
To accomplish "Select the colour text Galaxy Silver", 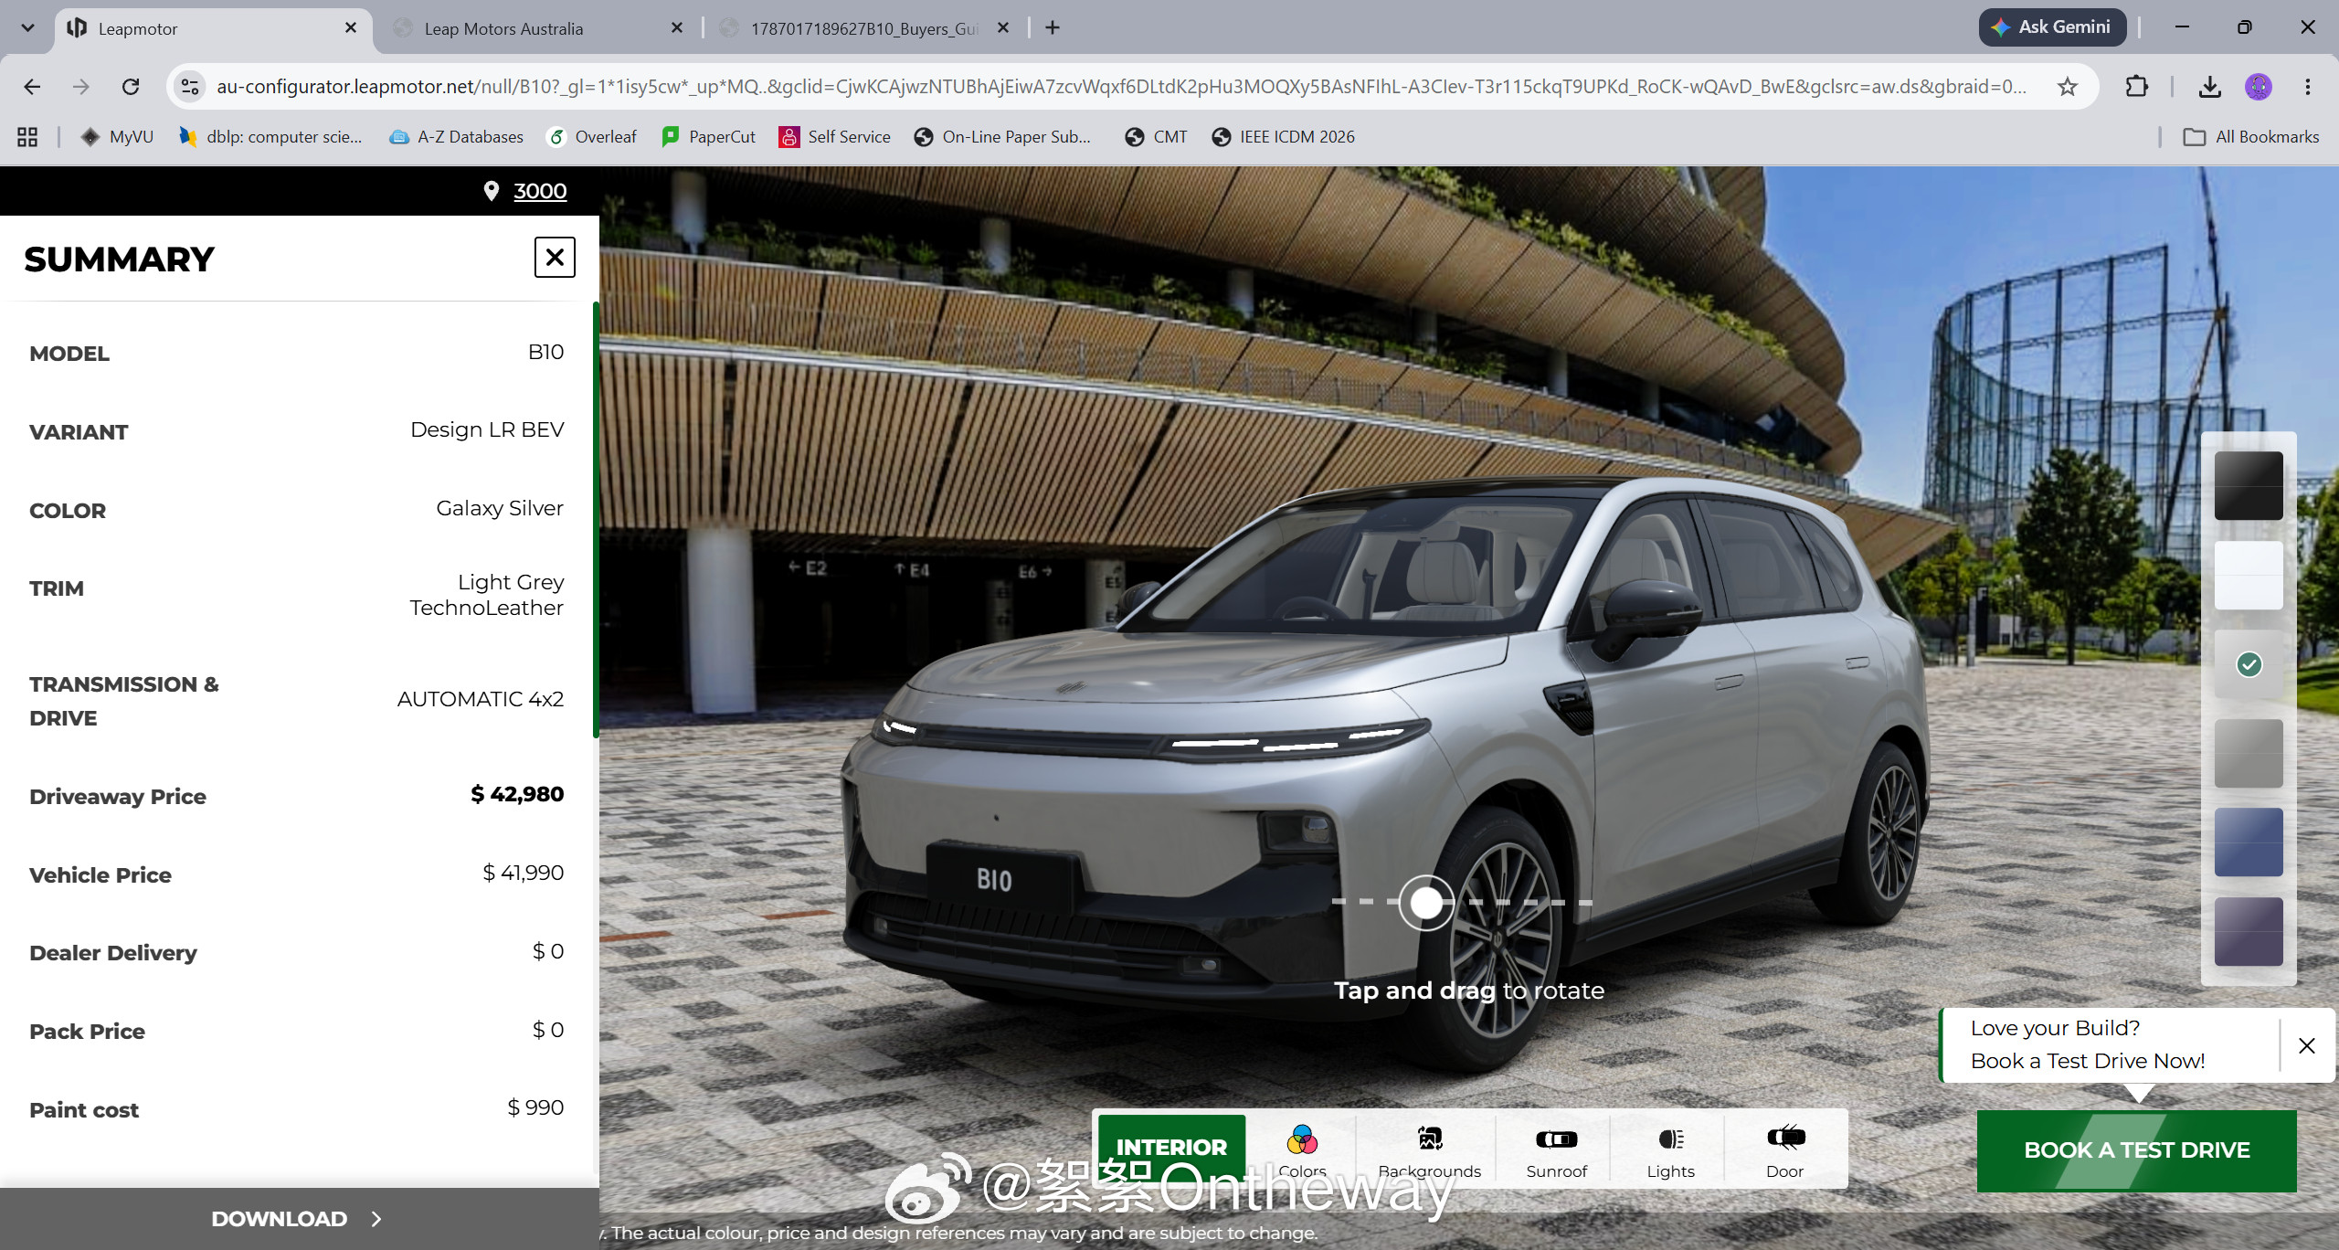I will [x=500, y=509].
